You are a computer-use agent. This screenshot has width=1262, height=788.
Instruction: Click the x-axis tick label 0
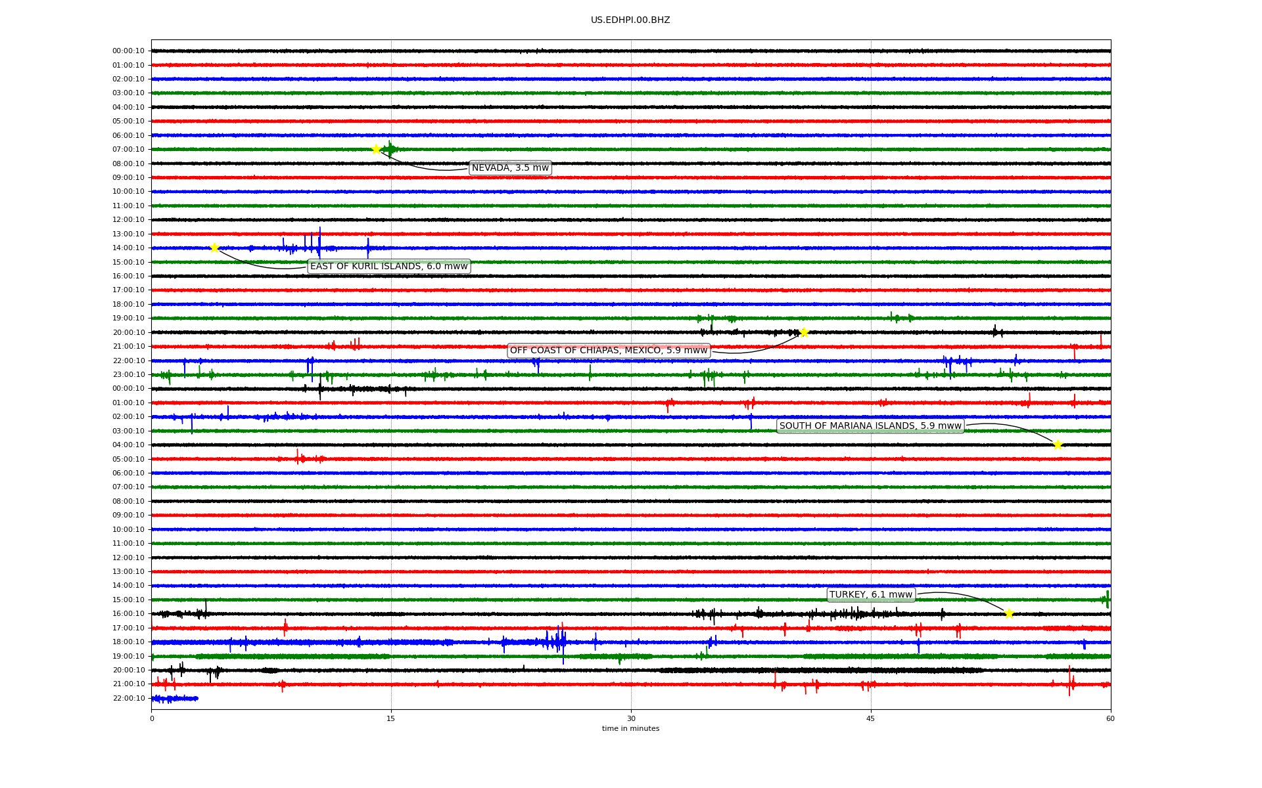152,718
